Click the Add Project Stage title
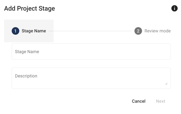The image size is (181, 114). tap(30, 8)
